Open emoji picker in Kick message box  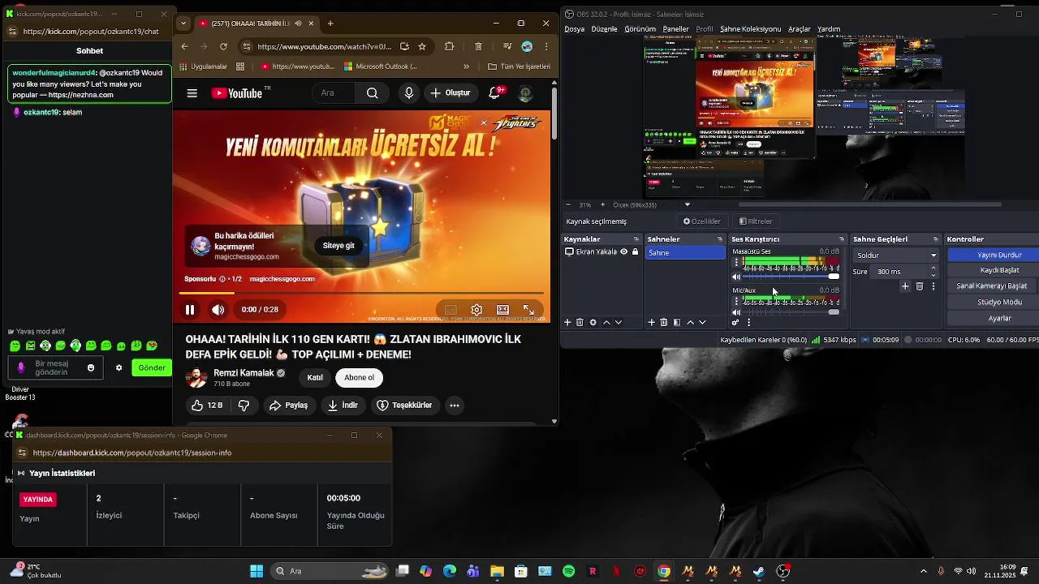click(91, 367)
